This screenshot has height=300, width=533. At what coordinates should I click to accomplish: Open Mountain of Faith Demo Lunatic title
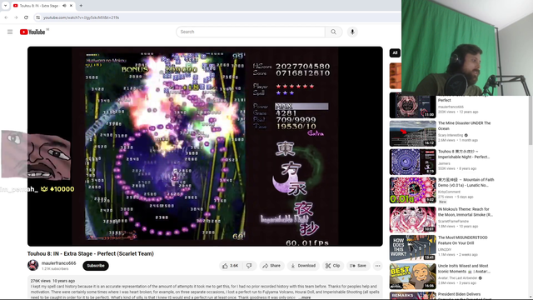[466, 182]
